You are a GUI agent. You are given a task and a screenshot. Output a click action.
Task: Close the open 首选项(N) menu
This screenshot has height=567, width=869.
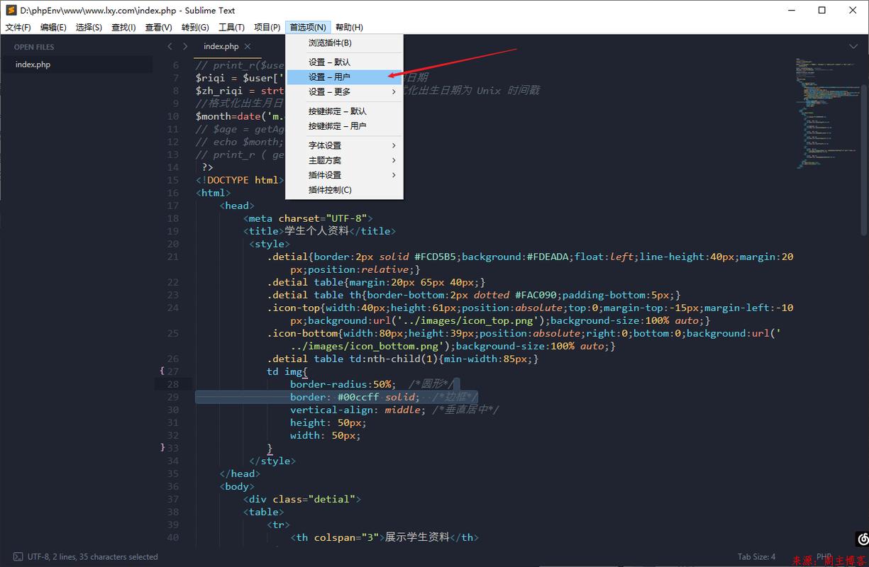[x=308, y=27]
